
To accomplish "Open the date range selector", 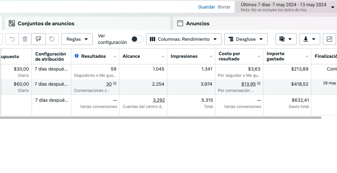I will pyautogui.click(x=286, y=7).
